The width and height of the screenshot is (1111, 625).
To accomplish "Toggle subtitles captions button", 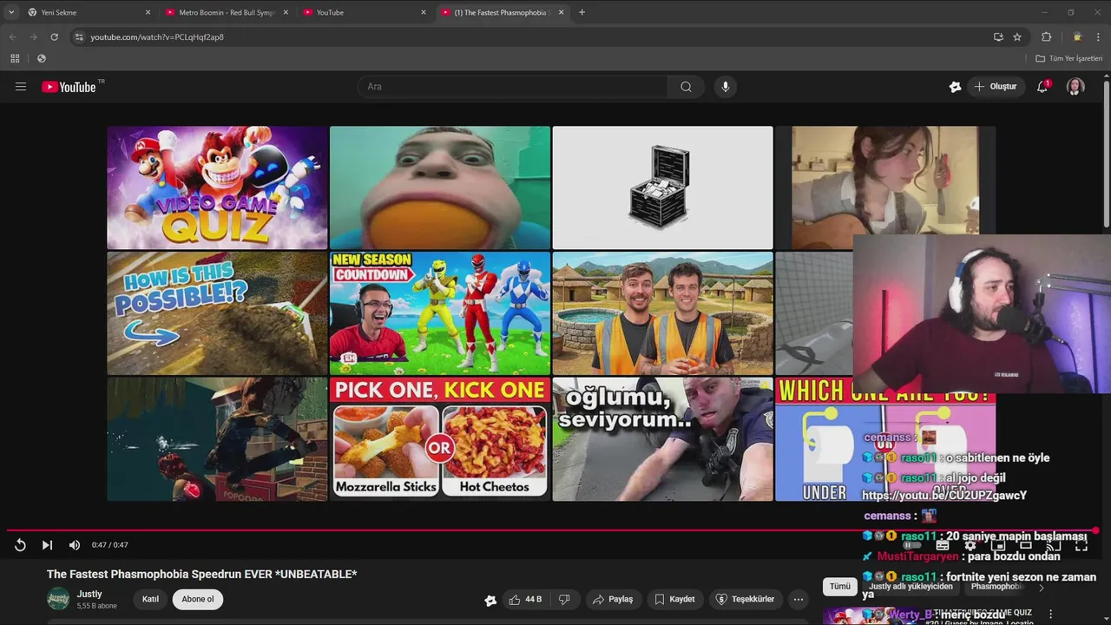I will point(942,545).
